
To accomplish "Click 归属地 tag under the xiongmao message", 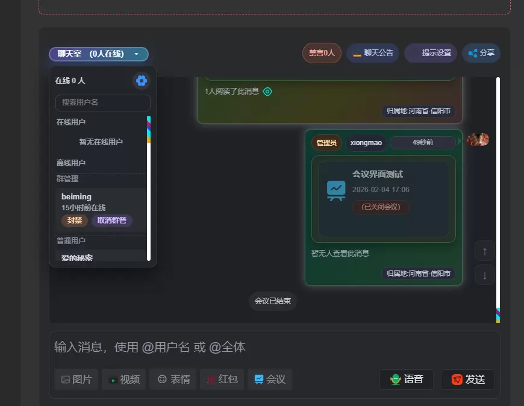I will click(419, 273).
